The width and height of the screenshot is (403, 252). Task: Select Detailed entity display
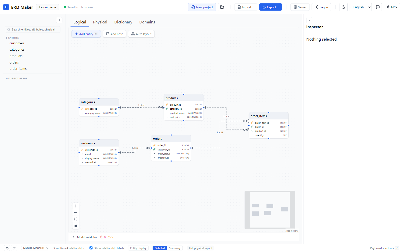160,248
